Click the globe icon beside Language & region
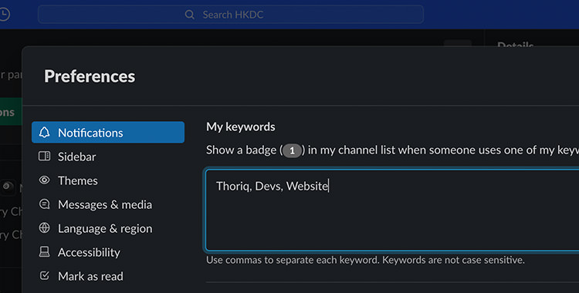The height and width of the screenshot is (293, 579). pos(44,228)
